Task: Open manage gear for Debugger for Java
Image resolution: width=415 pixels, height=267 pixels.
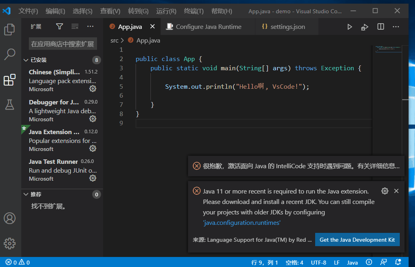Action: point(93,118)
